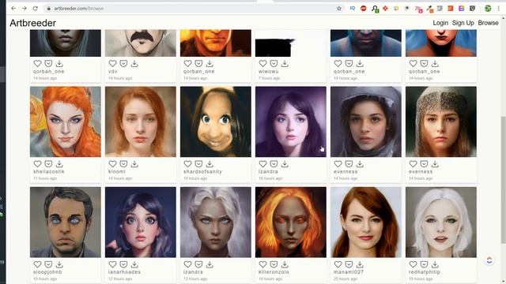Like the lanarhoades portrait
The image size is (506, 284).
pos(112,264)
